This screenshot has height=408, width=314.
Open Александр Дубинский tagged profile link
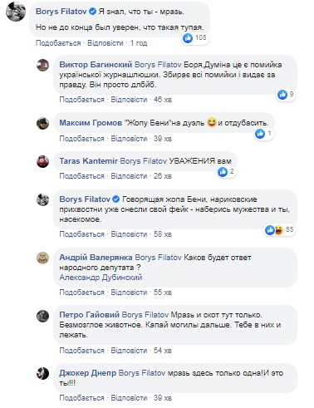click(x=101, y=278)
